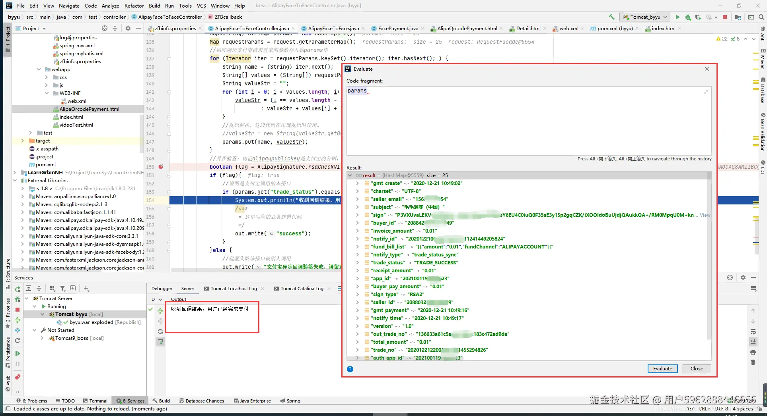The height and width of the screenshot is (416, 767).
Task: Open View Breakpoints red circles icon
Action: click(x=18, y=377)
